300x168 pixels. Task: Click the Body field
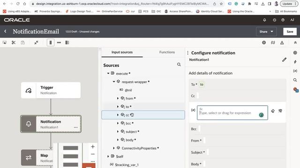(237, 164)
